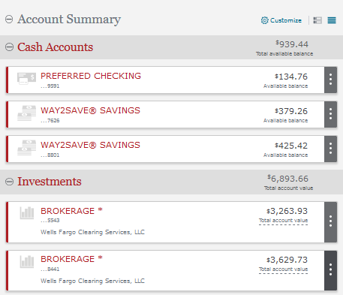Switch to detailed tile view icon
This screenshot has width=343, height=295.
tap(317, 20)
